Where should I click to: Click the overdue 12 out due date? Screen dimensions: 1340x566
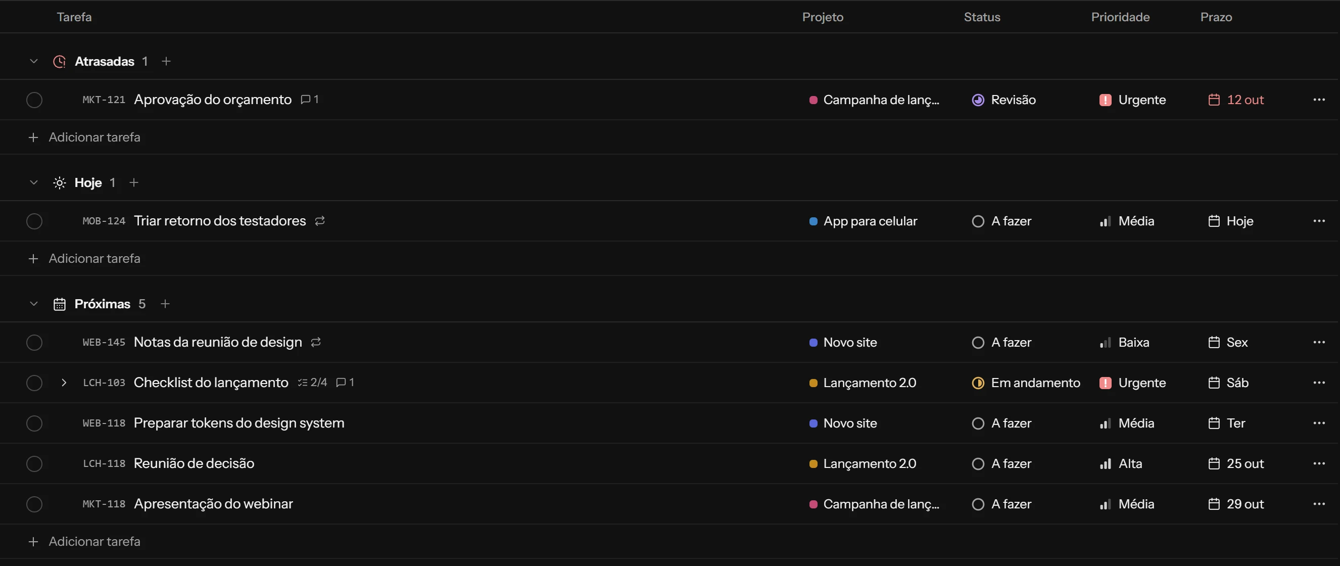point(1235,100)
